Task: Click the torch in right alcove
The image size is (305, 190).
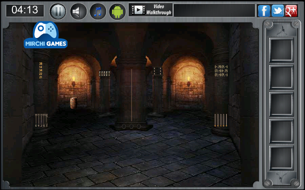Action: [188, 81]
